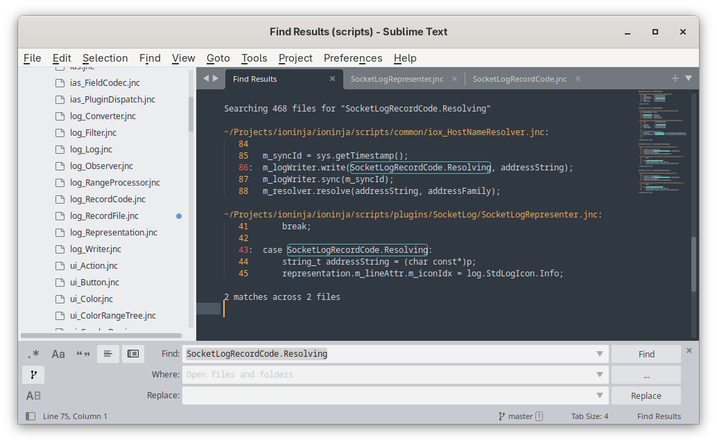Click the Find button
Image resolution: width=717 pixels, height=444 pixels.
(646, 354)
